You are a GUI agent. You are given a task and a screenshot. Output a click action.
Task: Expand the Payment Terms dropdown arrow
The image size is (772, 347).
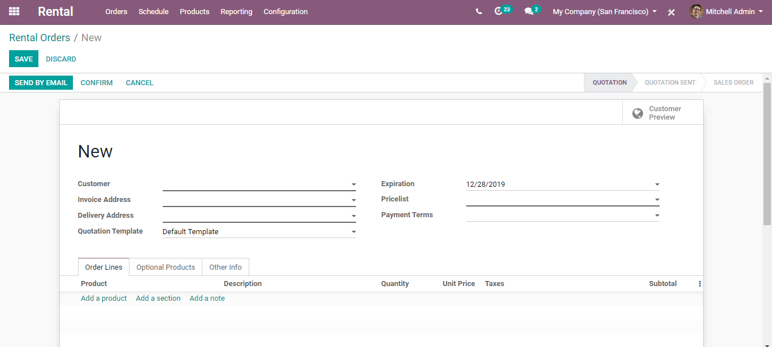point(657,216)
